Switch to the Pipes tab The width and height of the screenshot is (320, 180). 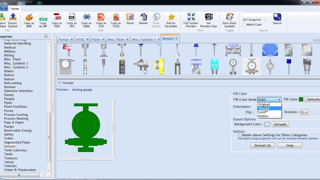96,39
